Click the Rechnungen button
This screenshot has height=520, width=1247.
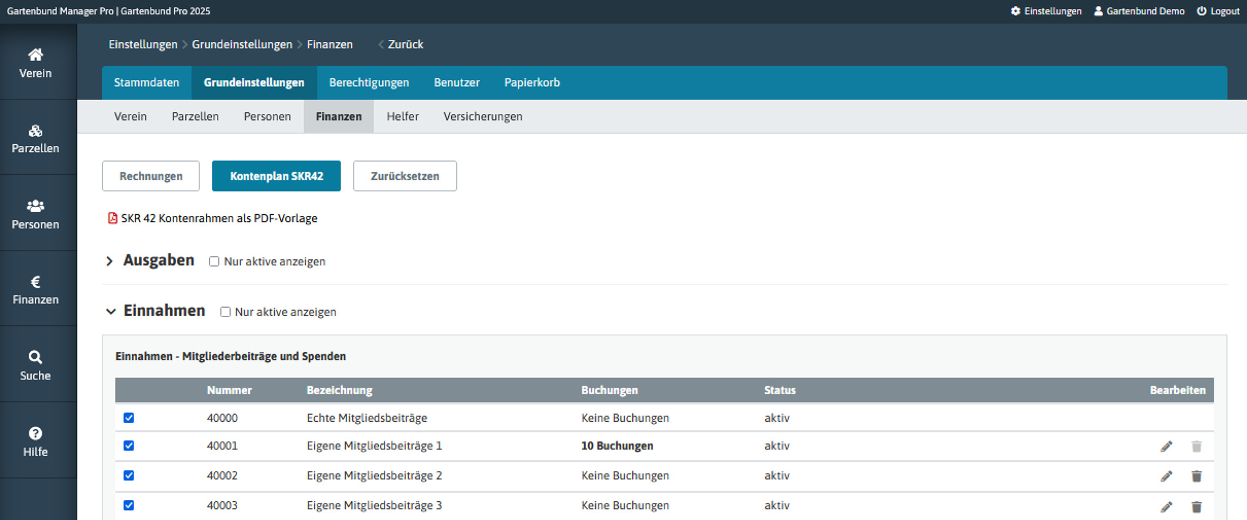(x=151, y=176)
